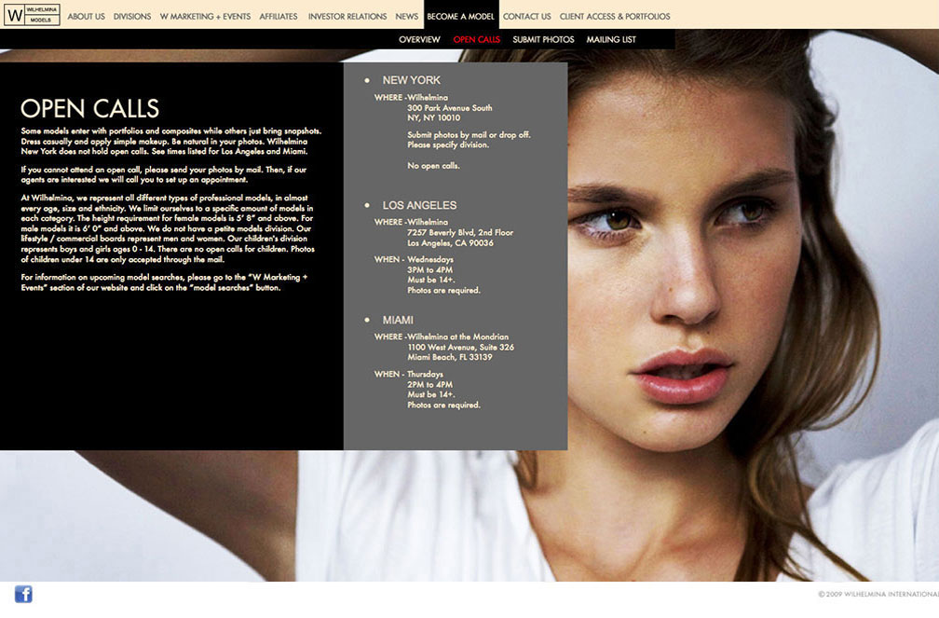This screenshot has width=939, height=618.
Task: Switch to the Overview submenu
Action: click(x=419, y=40)
